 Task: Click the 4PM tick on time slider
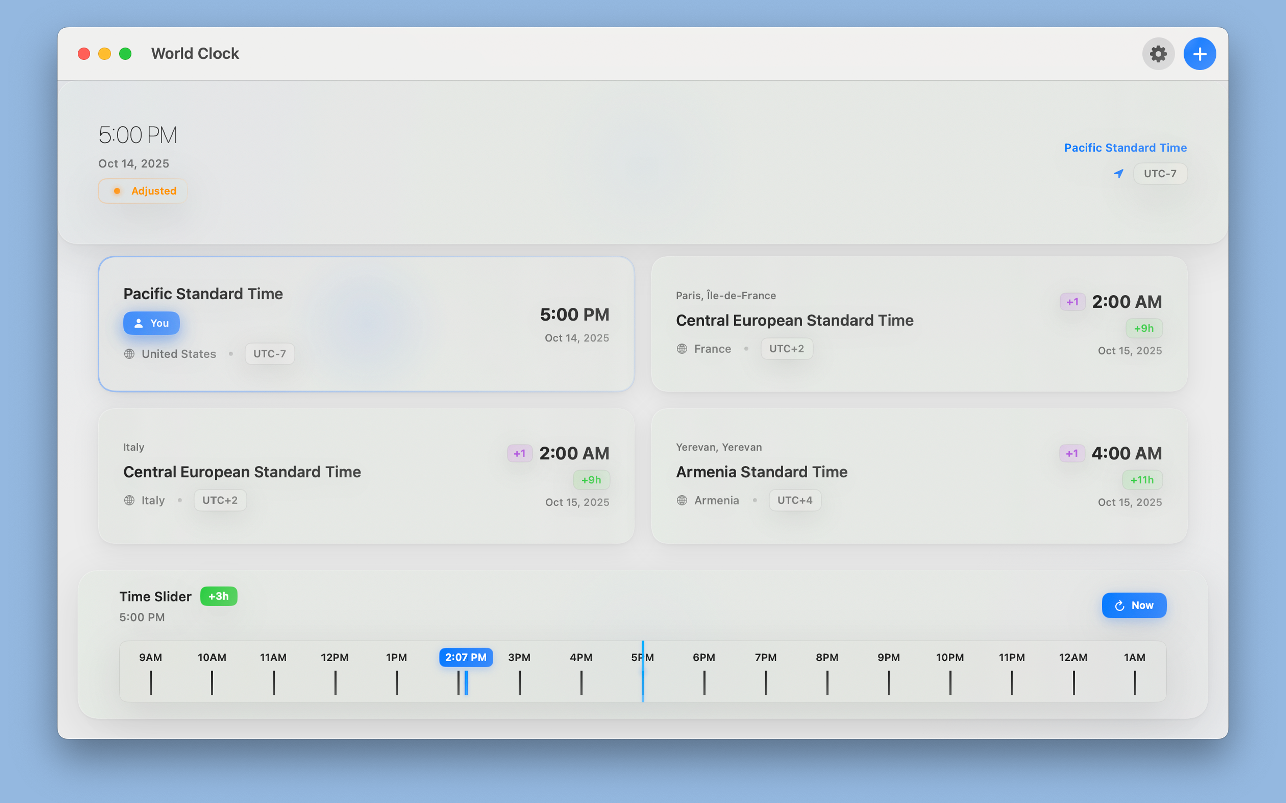581,682
